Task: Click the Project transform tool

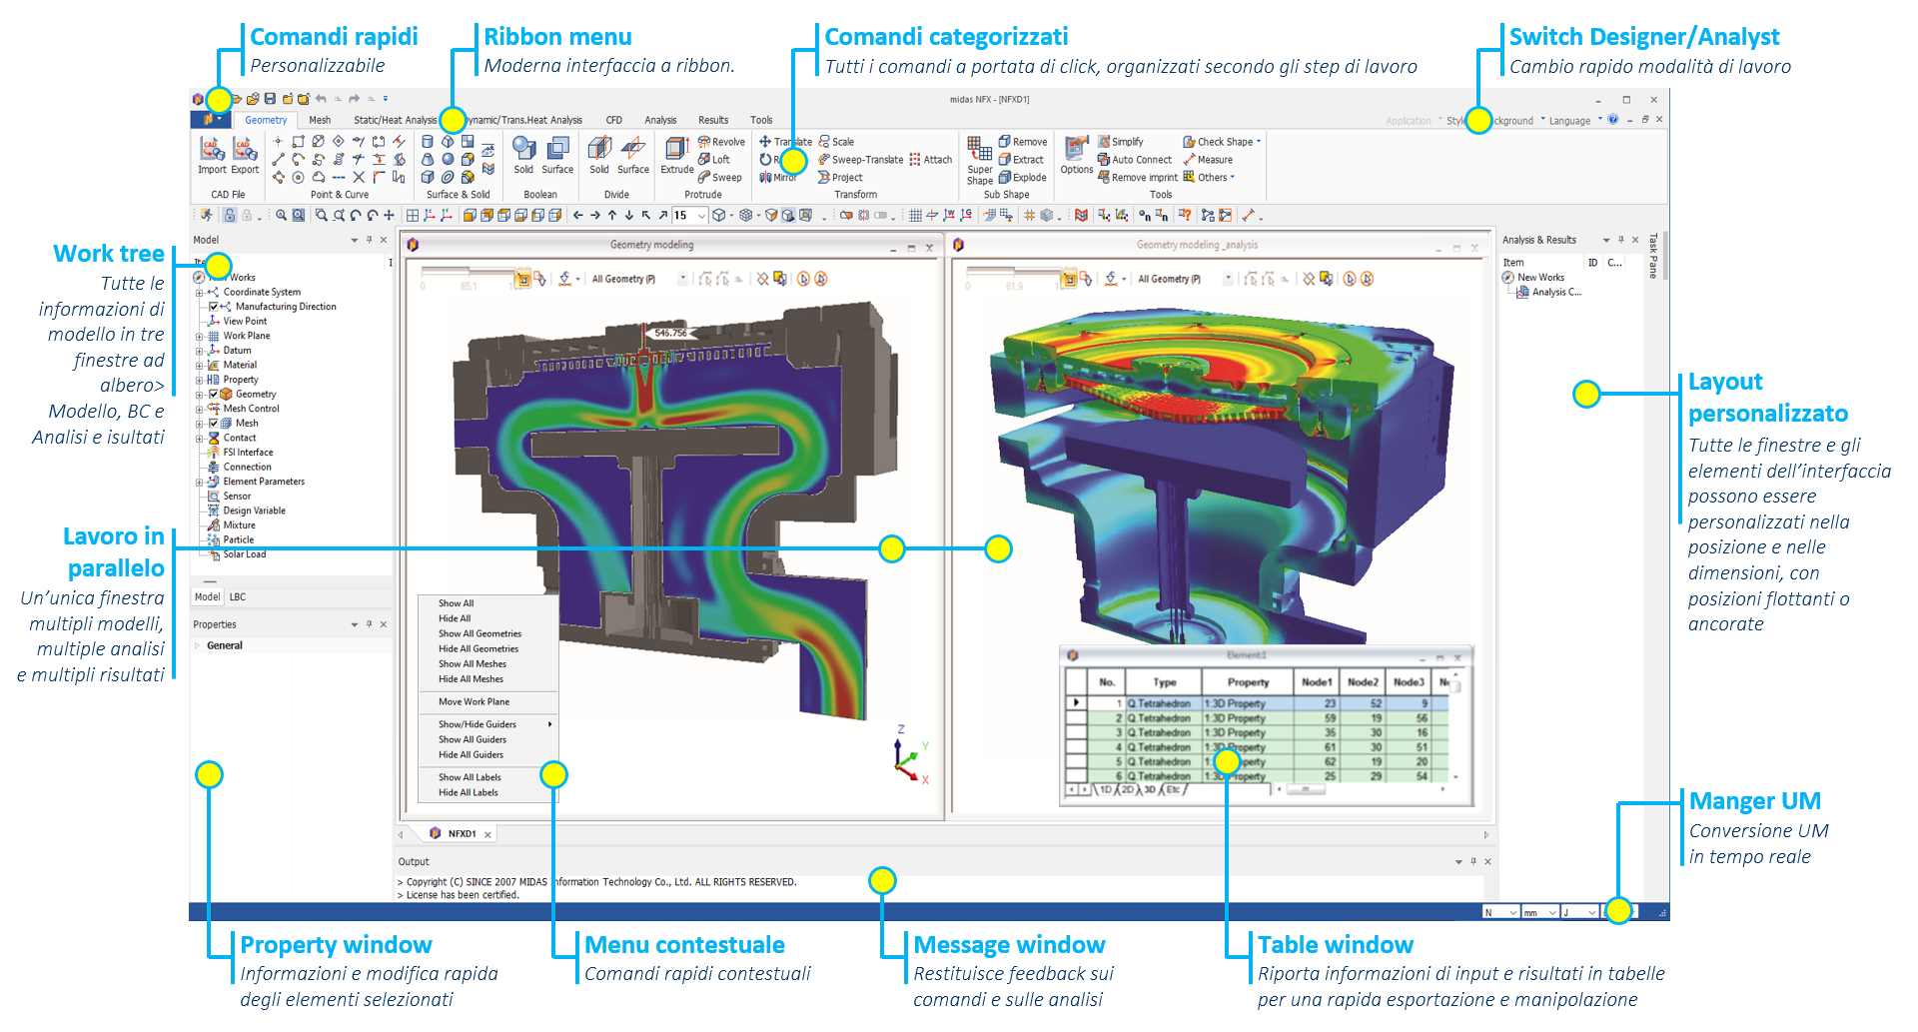Action: tap(840, 178)
